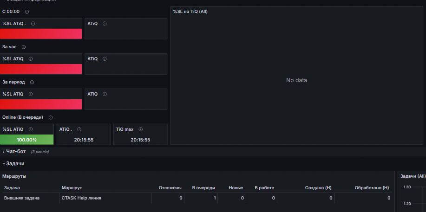Click info icon beside 'За час' heading

pyautogui.click(x=24, y=47)
